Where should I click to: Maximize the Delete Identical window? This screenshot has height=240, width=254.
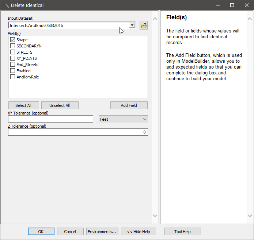232,5
